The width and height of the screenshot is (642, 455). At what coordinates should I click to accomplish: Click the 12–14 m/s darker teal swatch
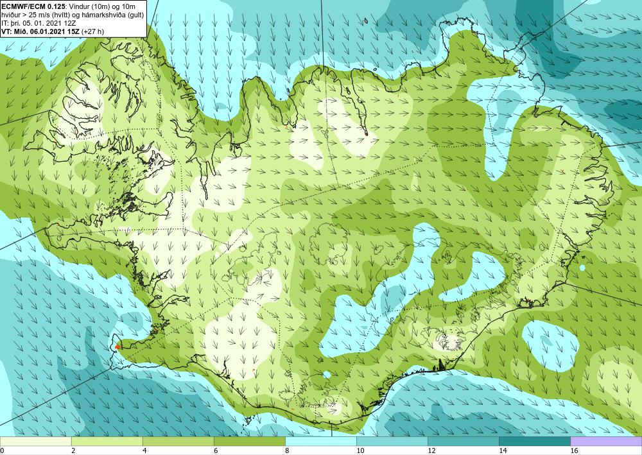tap(463, 441)
